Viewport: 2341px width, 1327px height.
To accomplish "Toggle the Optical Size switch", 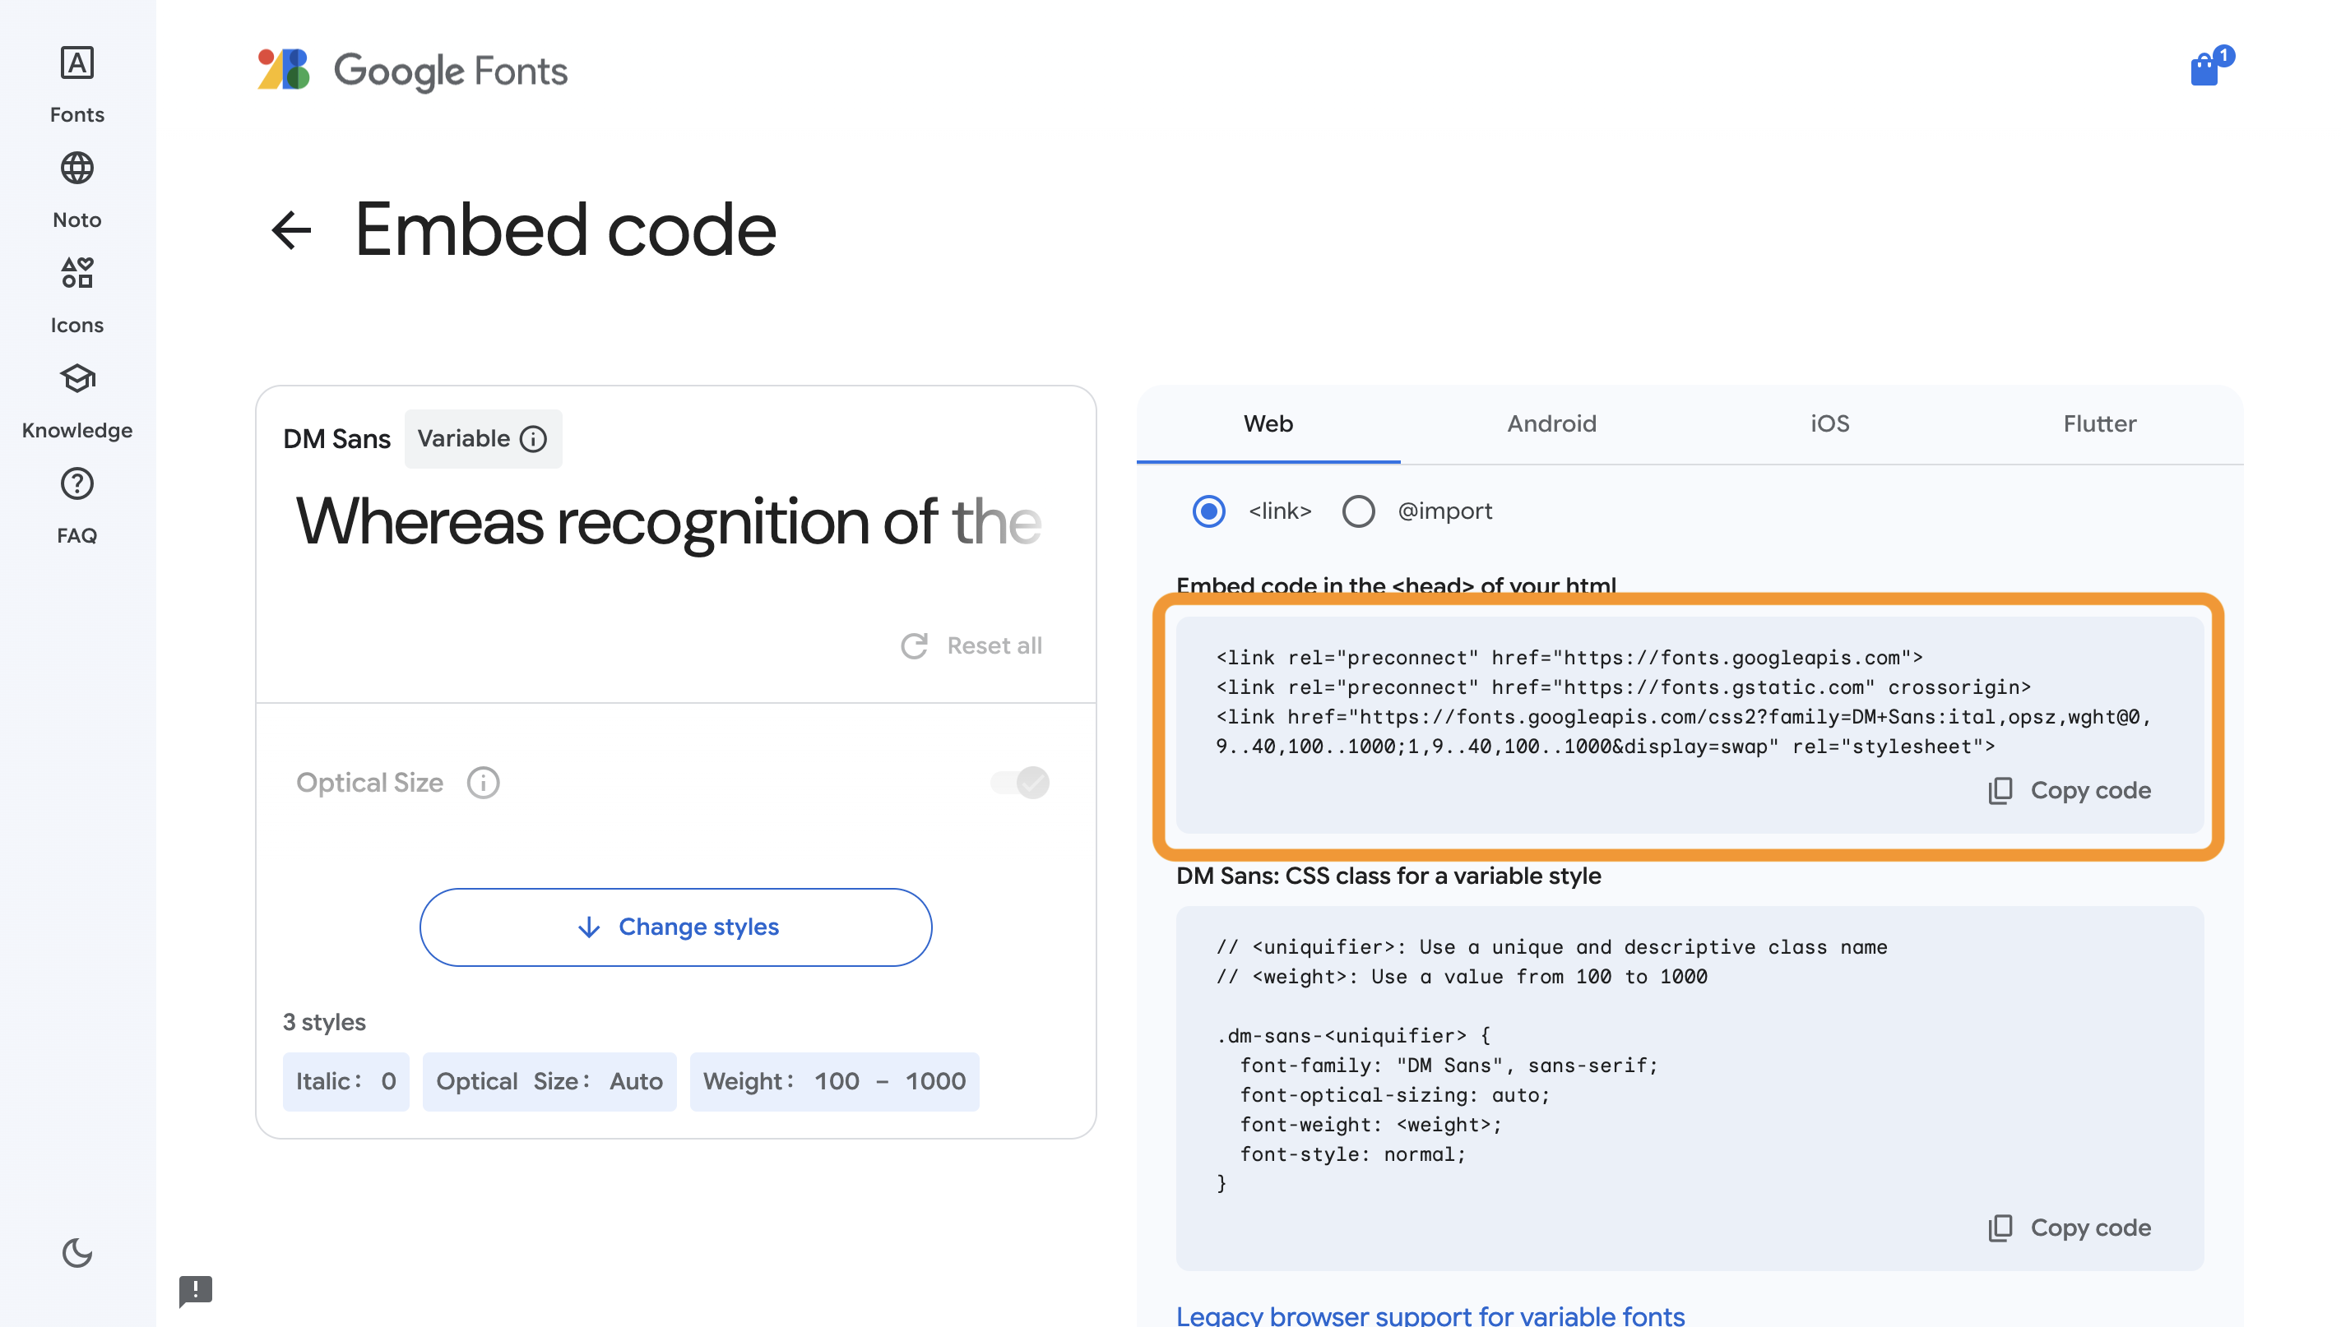I will click(1020, 782).
